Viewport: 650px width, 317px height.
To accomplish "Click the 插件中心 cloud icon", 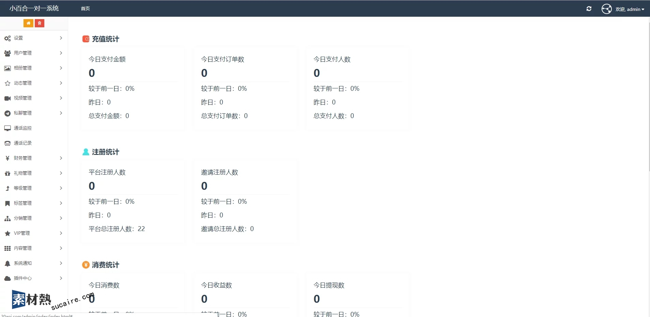I will tap(7, 278).
